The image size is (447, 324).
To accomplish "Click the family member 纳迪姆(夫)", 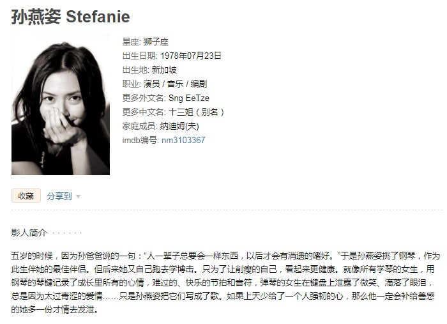I will [x=179, y=126].
